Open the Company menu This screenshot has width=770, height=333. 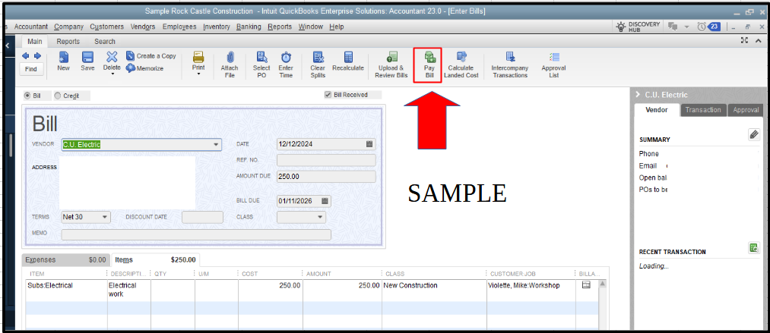tap(68, 27)
